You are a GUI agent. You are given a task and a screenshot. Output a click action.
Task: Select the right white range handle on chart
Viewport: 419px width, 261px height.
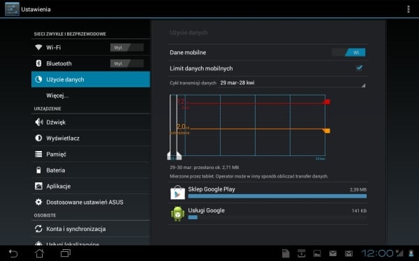(x=178, y=156)
